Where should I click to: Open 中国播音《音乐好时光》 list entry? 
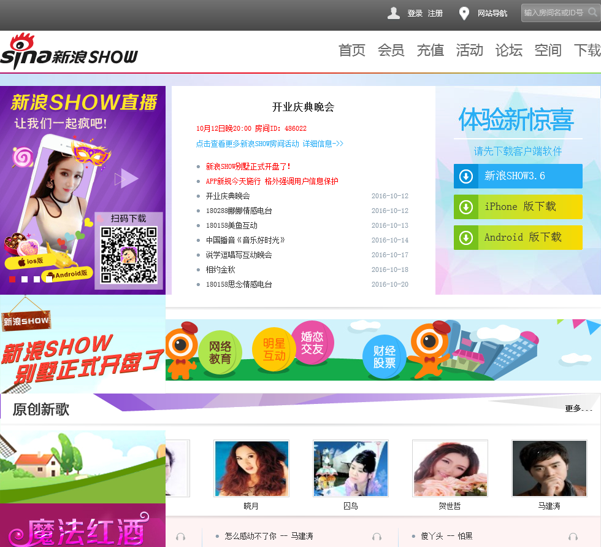point(246,240)
